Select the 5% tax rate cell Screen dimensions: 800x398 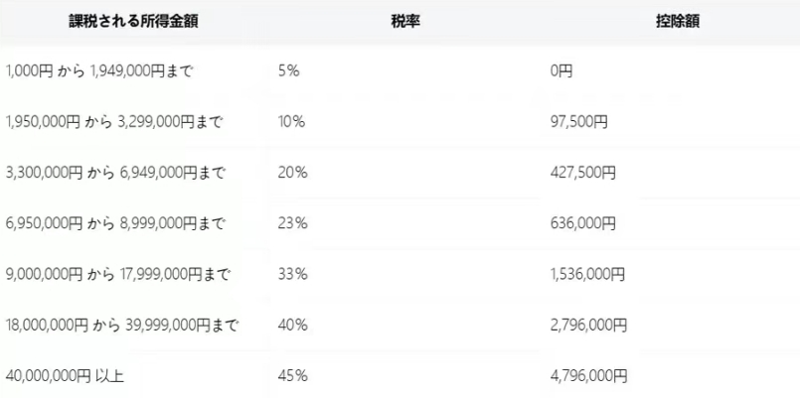[x=289, y=71]
